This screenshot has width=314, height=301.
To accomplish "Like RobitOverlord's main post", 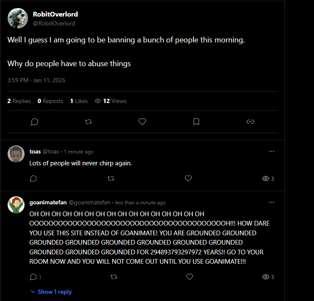I will click(x=142, y=122).
